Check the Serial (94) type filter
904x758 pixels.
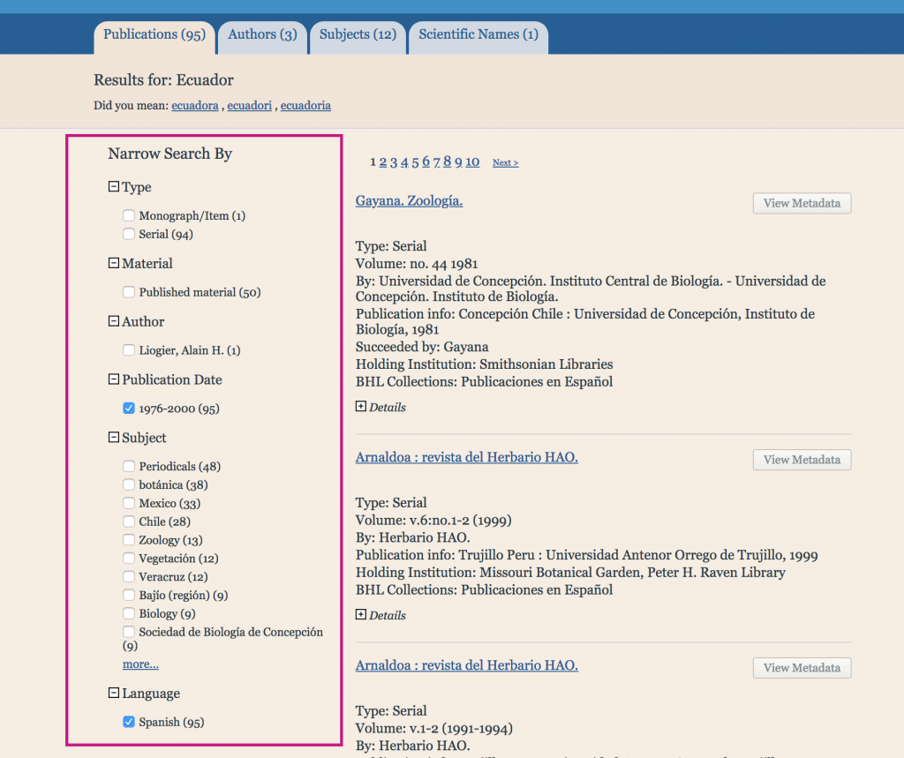pyautogui.click(x=128, y=234)
